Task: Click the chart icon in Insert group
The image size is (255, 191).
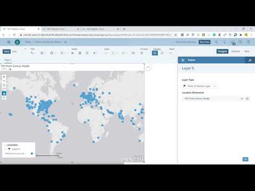Action: pos(73,53)
